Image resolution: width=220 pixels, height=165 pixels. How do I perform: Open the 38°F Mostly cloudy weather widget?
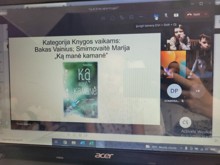161,147
